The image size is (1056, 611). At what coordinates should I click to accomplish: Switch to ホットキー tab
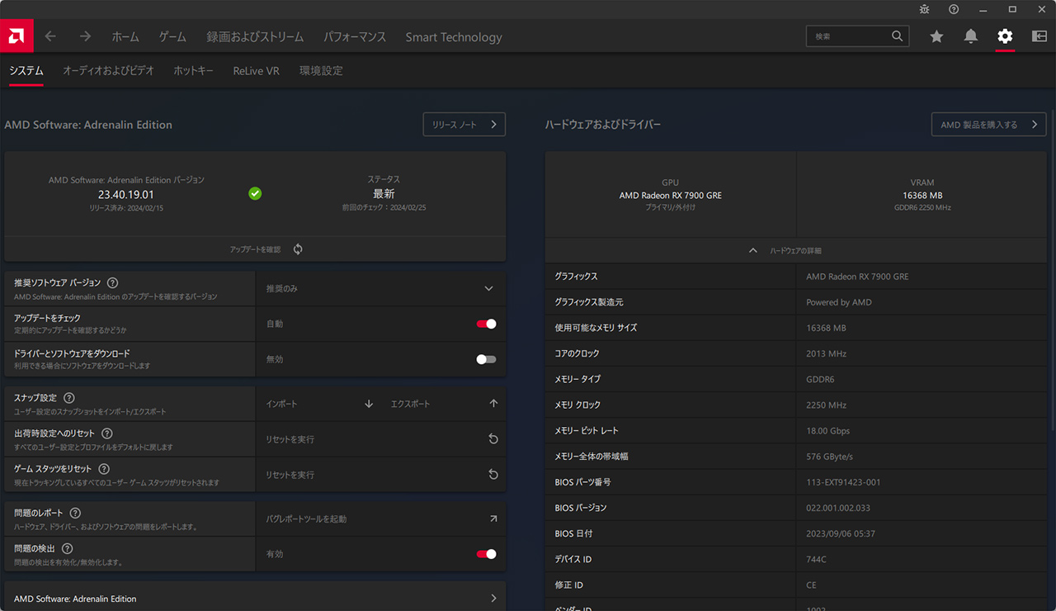pos(193,71)
